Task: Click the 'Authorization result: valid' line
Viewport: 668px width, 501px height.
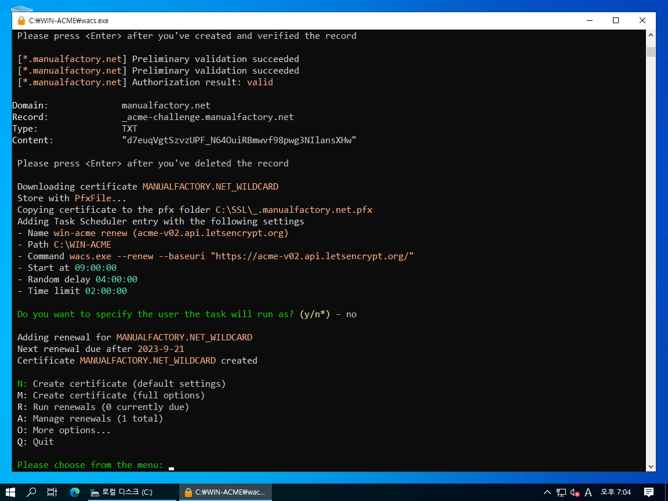Action: click(x=146, y=82)
